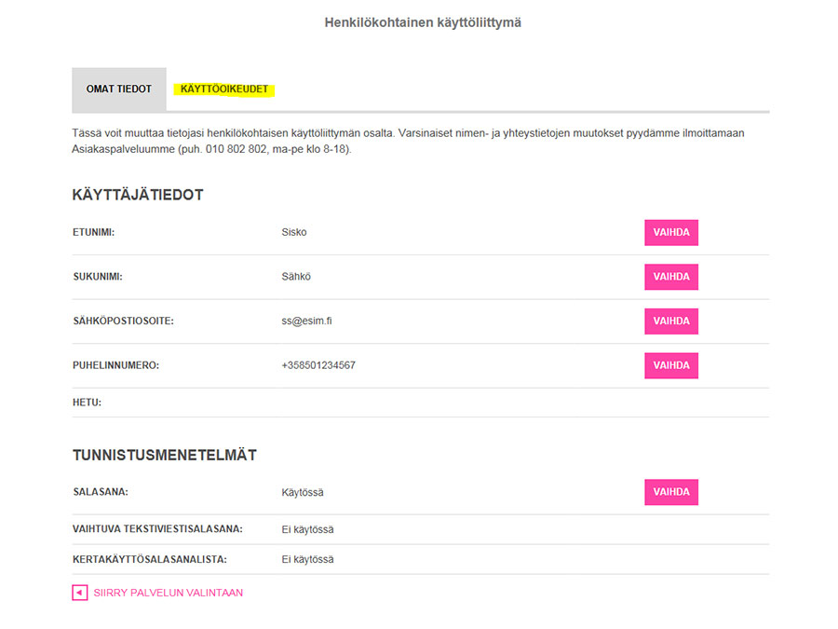Click the HETU field label

point(88,403)
